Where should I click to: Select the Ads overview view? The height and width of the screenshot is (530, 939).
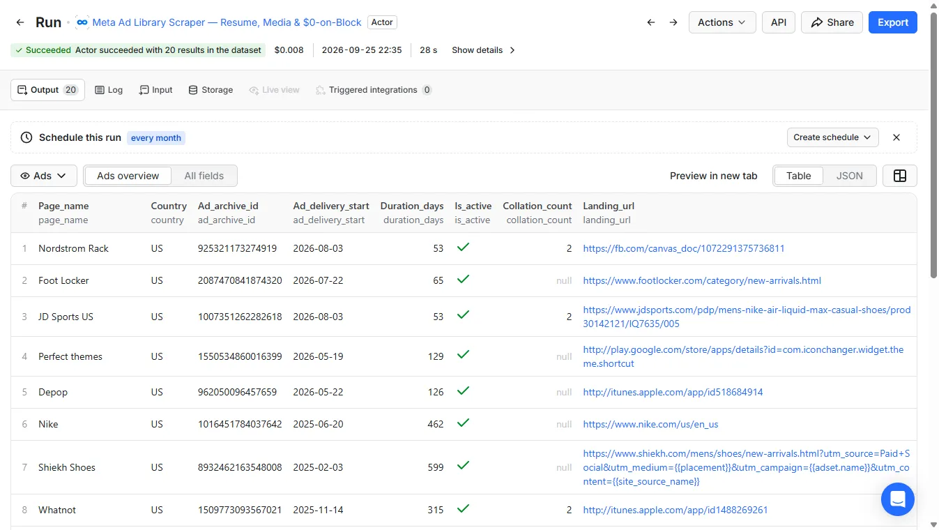(128, 176)
